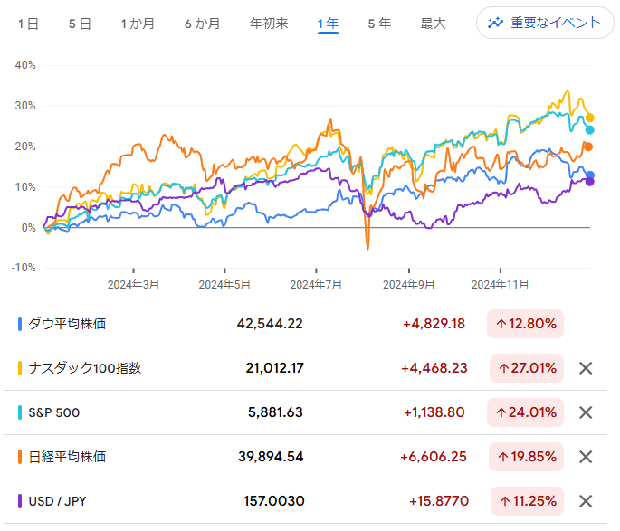Remove ナスダック100指数 with its X icon
The width and height of the screenshot is (620, 531).
(586, 368)
